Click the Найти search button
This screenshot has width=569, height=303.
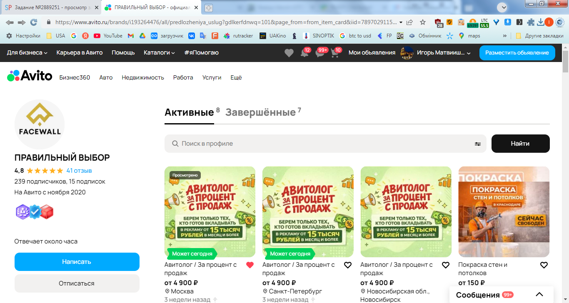tap(521, 144)
